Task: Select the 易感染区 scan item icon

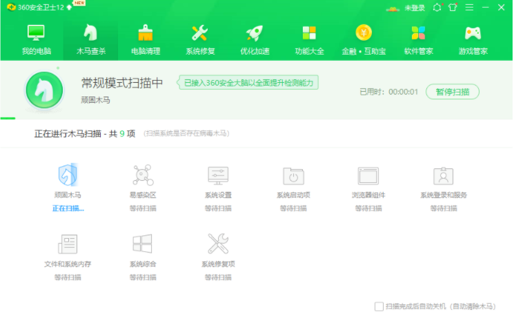Action: (x=143, y=175)
